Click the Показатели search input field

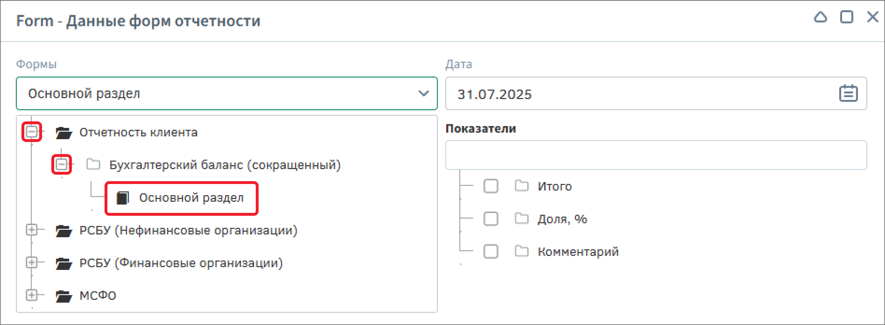pos(656,155)
